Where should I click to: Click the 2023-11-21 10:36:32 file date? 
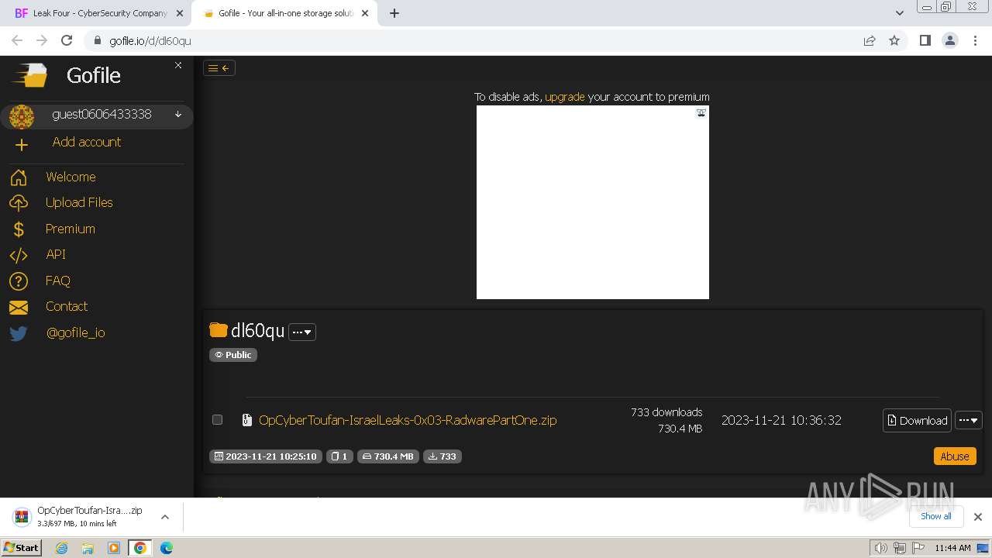pyautogui.click(x=781, y=420)
